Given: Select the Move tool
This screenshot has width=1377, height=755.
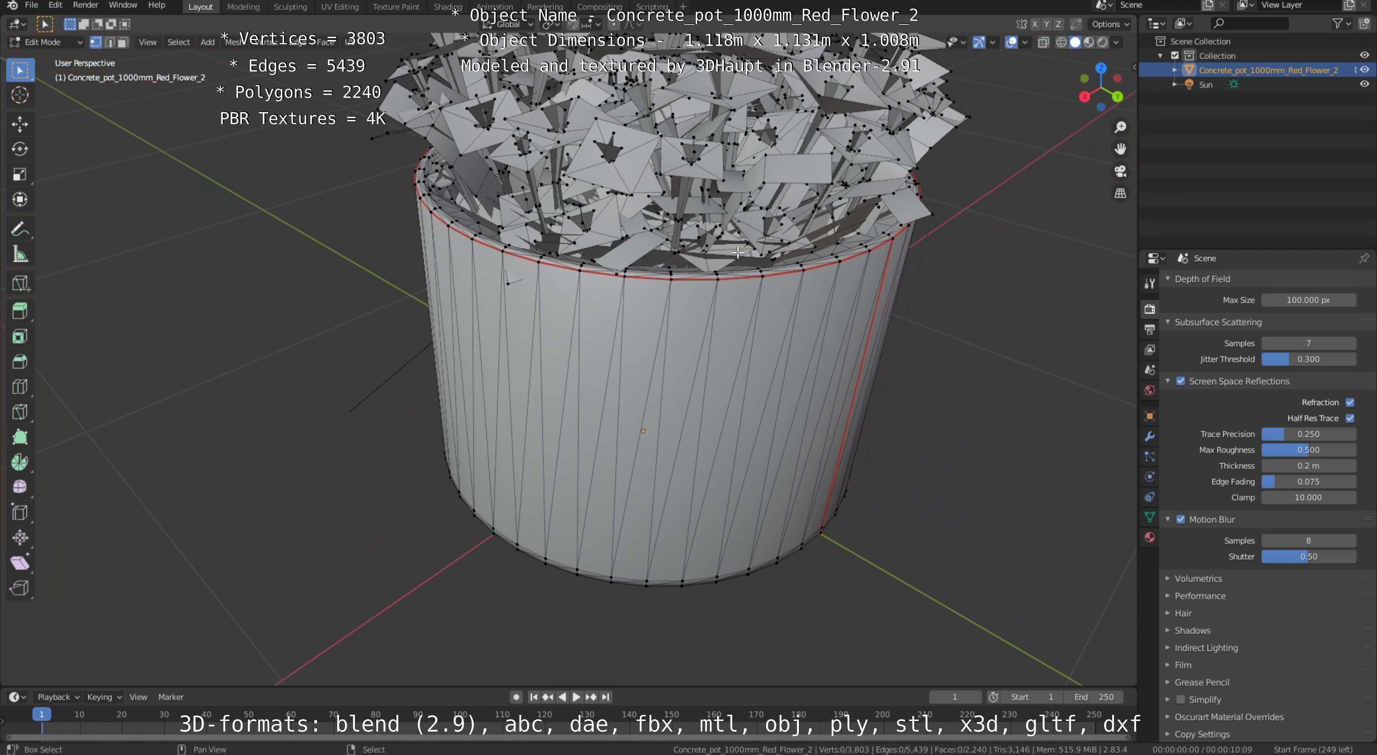Looking at the screenshot, I should pos(20,124).
